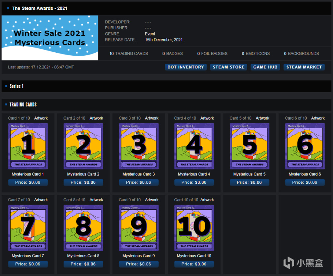View Artwork link for Card 4 of 10
The image size is (333, 276).
coord(207,118)
